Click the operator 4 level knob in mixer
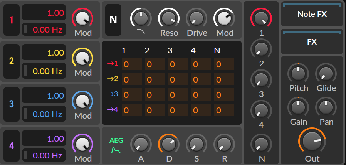Screen dimensions: 346x165 click(261, 110)
